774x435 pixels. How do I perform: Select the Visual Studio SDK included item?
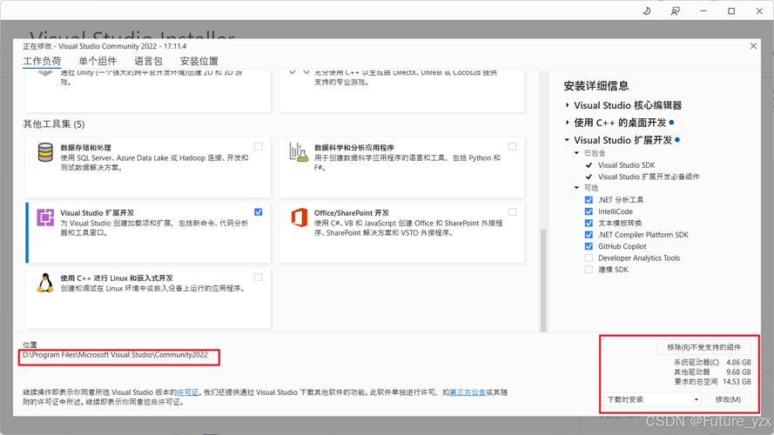coord(626,165)
